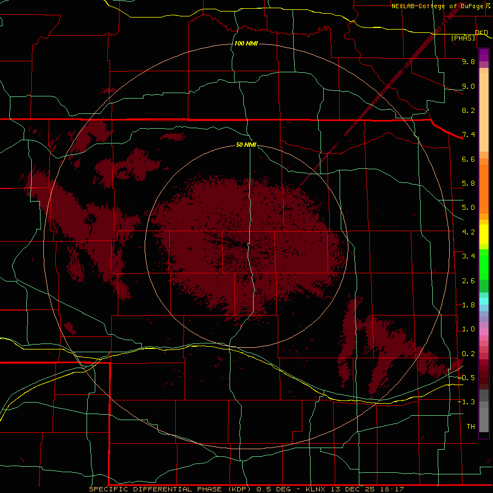Click the radar site center of the rings
Viewport: 493px width, 493px height.
(x=246, y=246)
